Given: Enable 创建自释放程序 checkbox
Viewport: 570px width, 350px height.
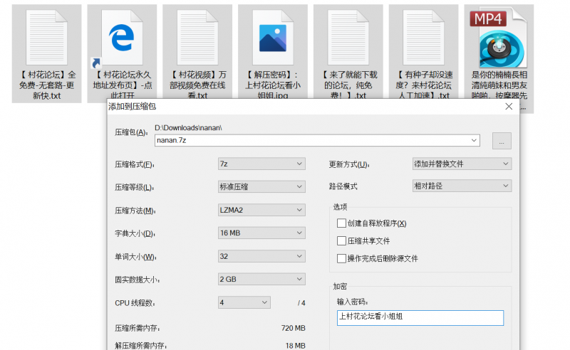Looking at the screenshot, I should 342,223.
